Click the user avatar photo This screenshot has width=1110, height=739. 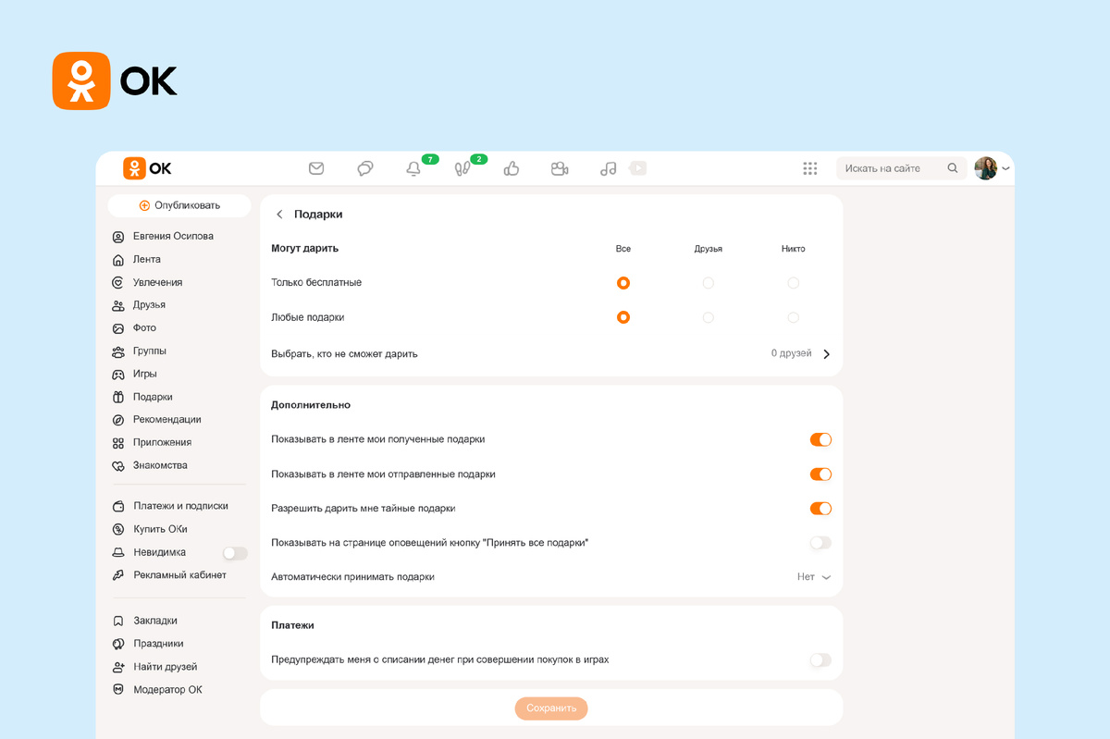[x=986, y=168]
